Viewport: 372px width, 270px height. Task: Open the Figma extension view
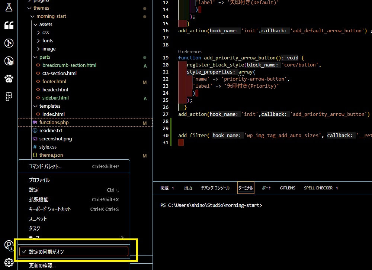[9, 97]
